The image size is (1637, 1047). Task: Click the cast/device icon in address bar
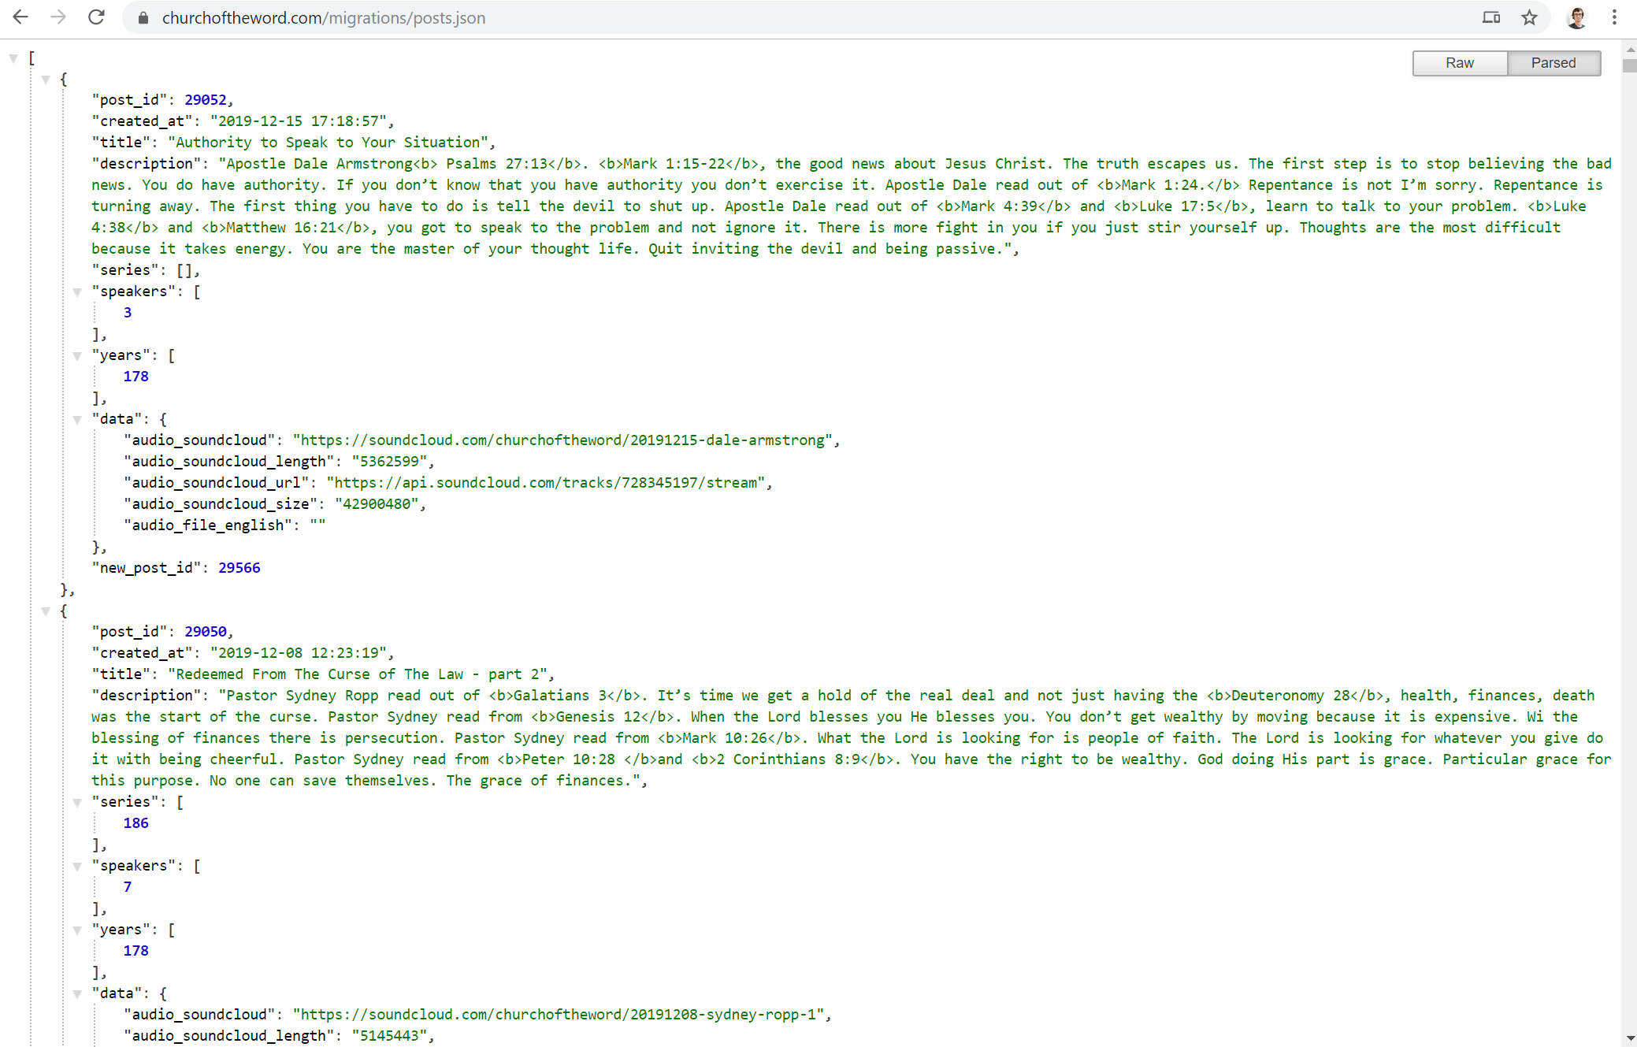pyautogui.click(x=1491, y=17)
